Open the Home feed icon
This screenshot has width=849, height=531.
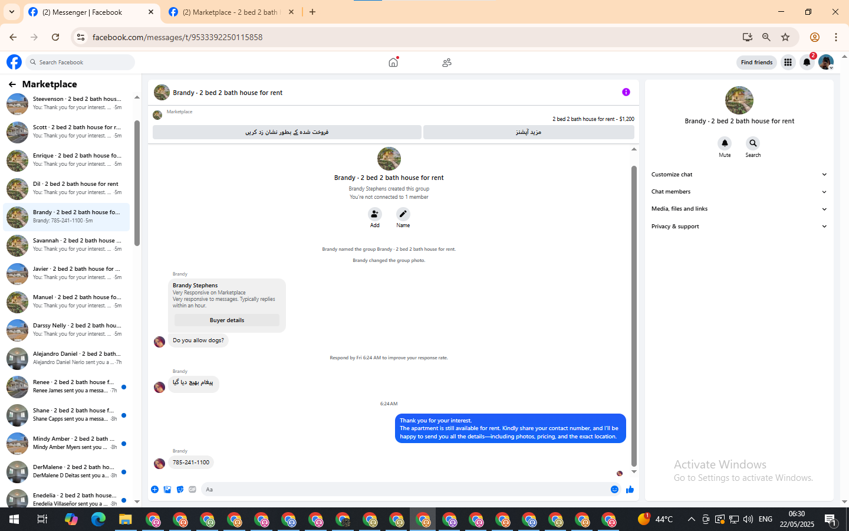[393, 62]
